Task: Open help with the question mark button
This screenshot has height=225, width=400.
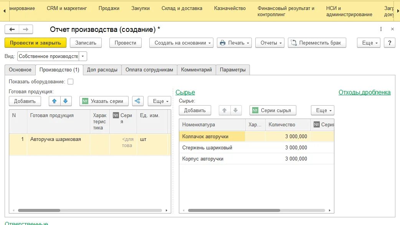Action: coord(390,43)
